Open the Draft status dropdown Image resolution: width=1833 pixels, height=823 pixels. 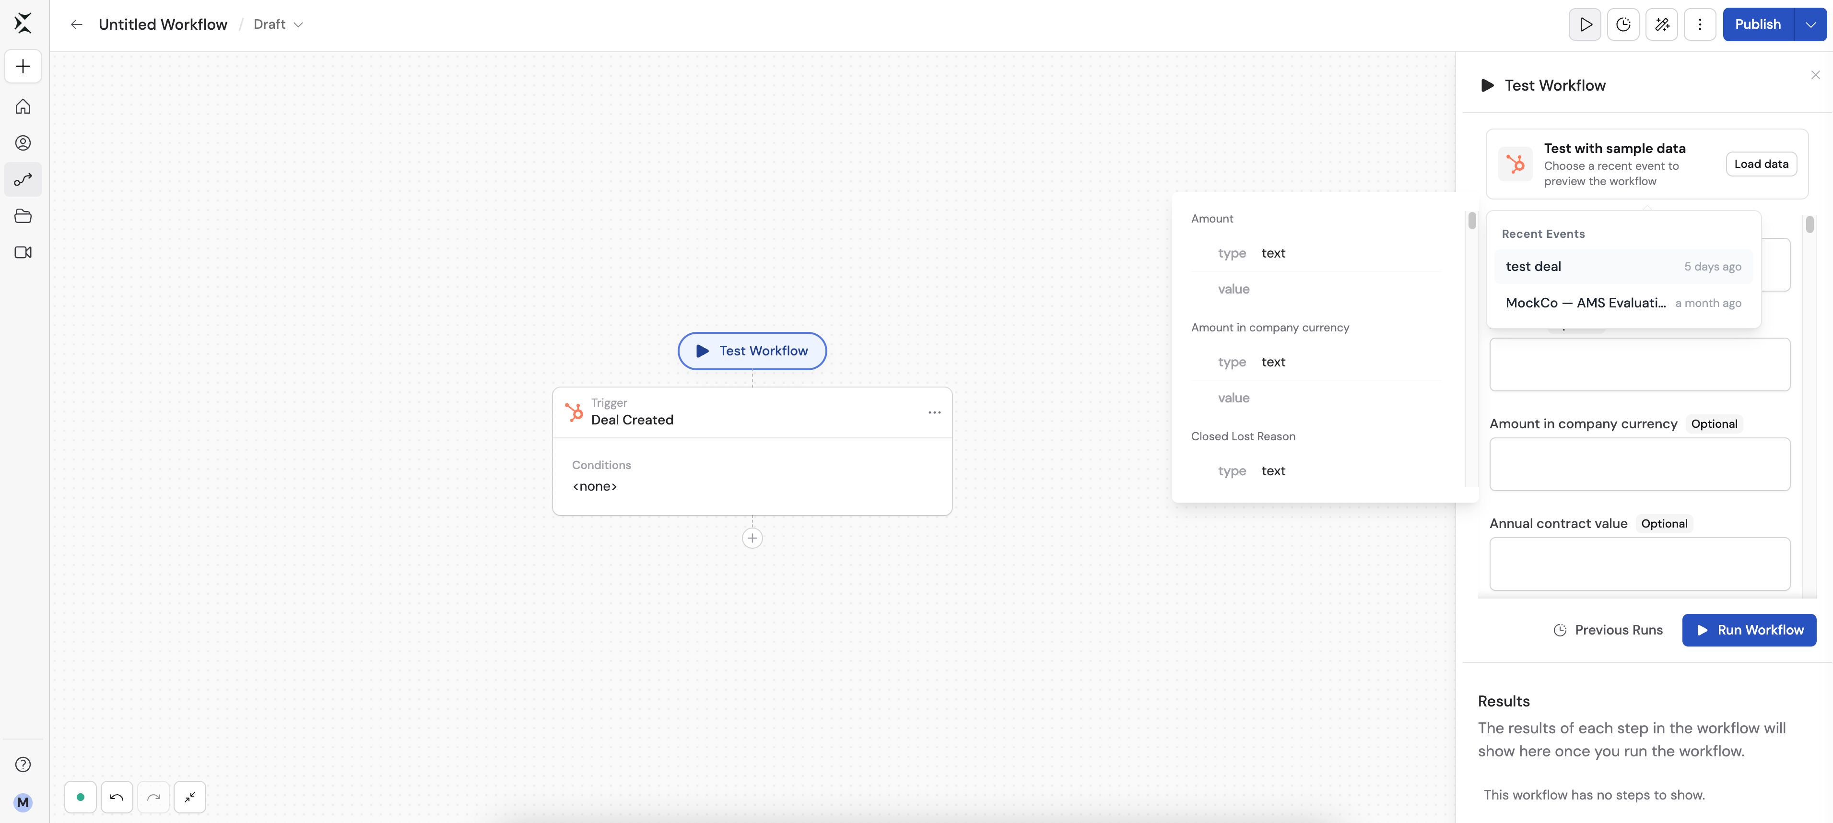click(278, 25)
